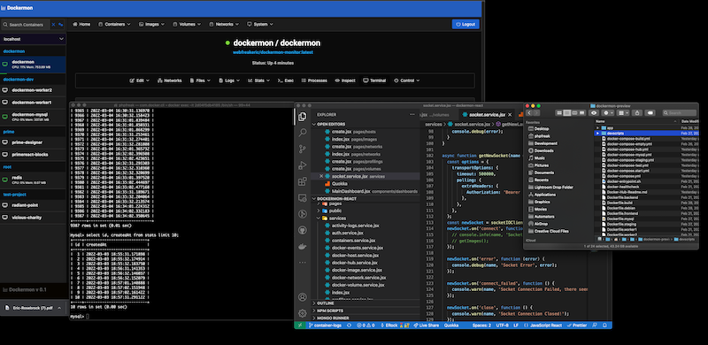Clear Dockermon container search with X icon
The width and height of the screenshot is (708, 345).
click(53, 25)
